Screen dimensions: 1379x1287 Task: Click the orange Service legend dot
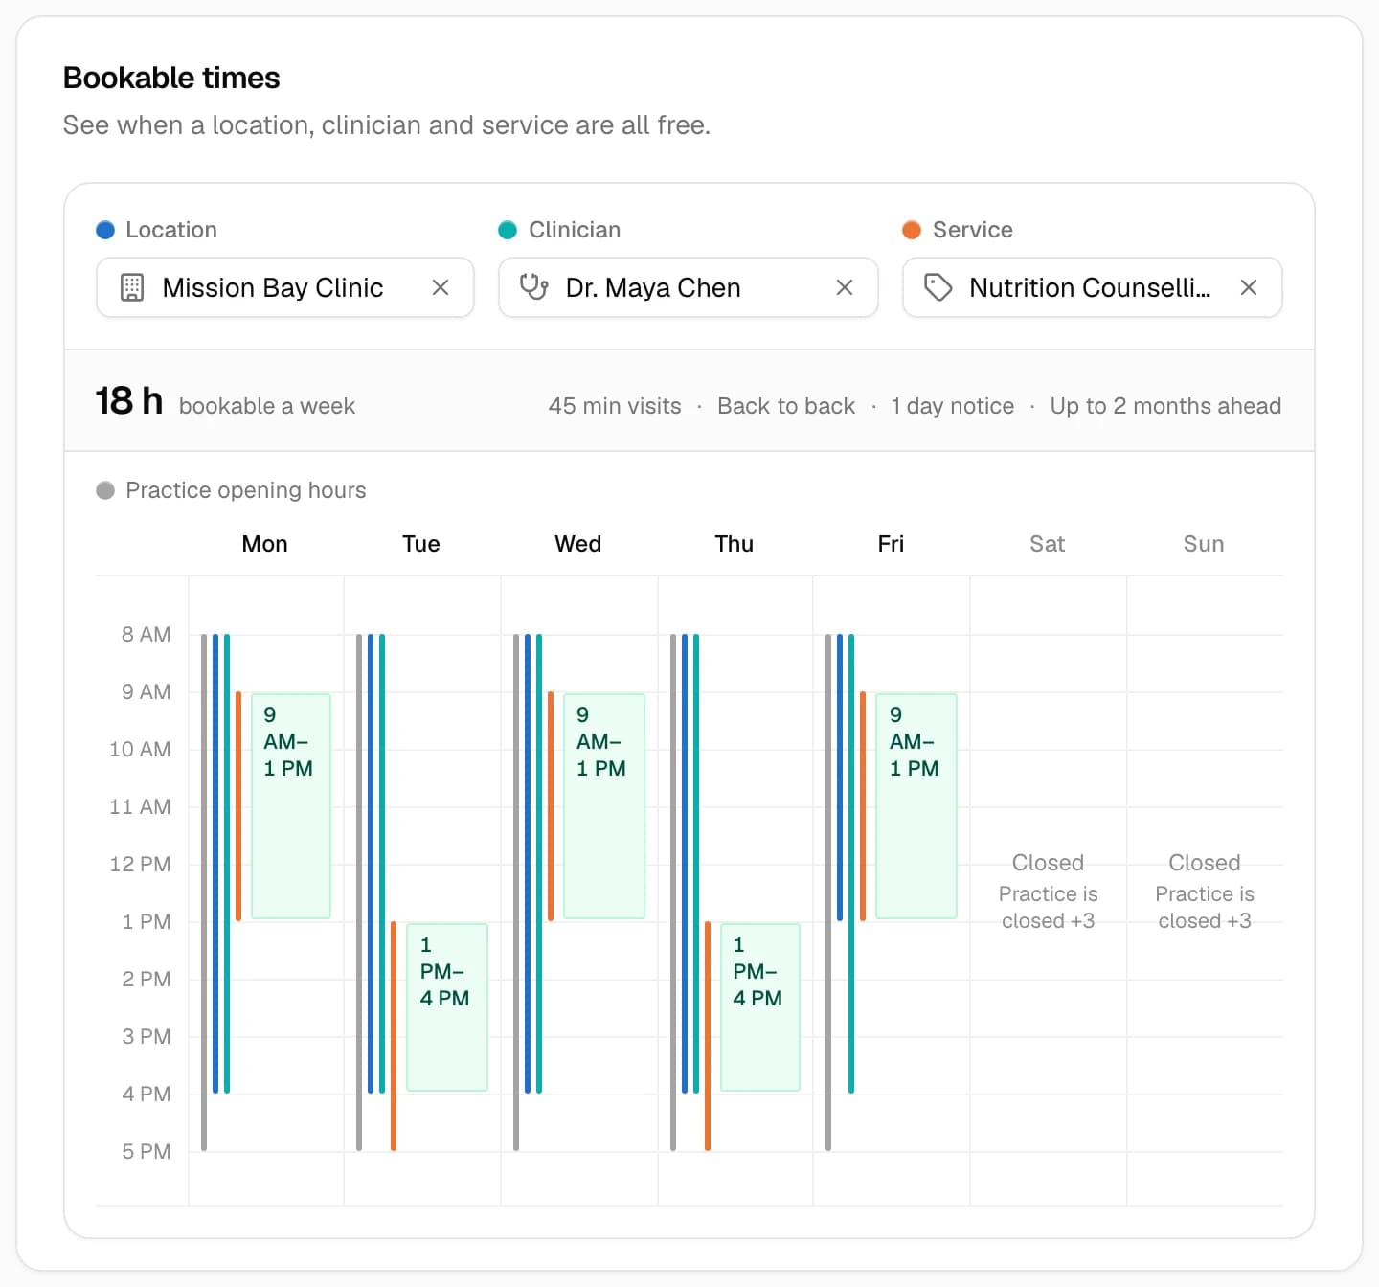tap(912, 230)
